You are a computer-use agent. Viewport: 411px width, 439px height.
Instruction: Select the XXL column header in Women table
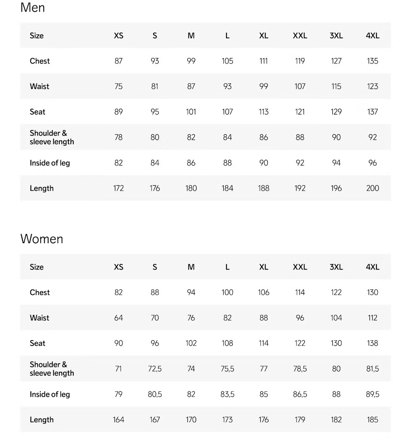(300, 267)
